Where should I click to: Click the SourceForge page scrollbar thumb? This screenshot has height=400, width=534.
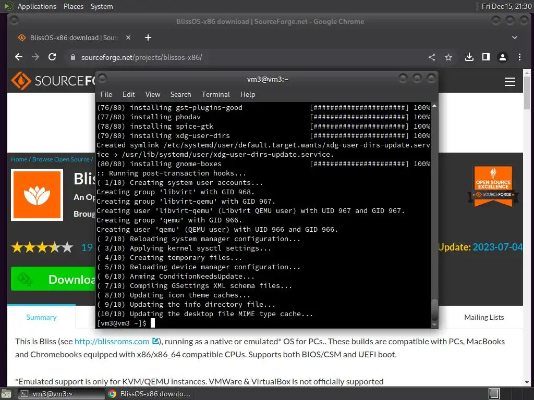(x=527, y=92)
